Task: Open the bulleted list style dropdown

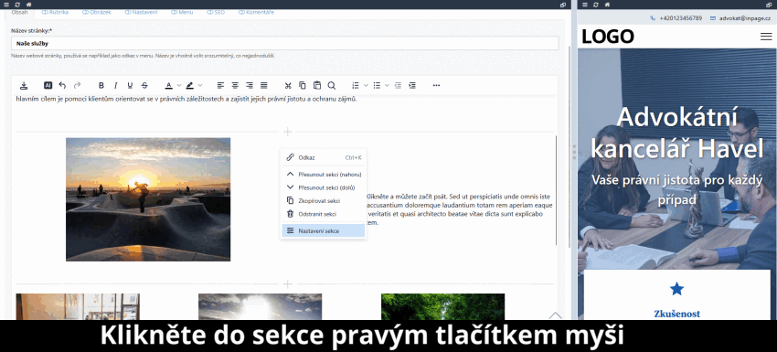Action: (387, 85)
